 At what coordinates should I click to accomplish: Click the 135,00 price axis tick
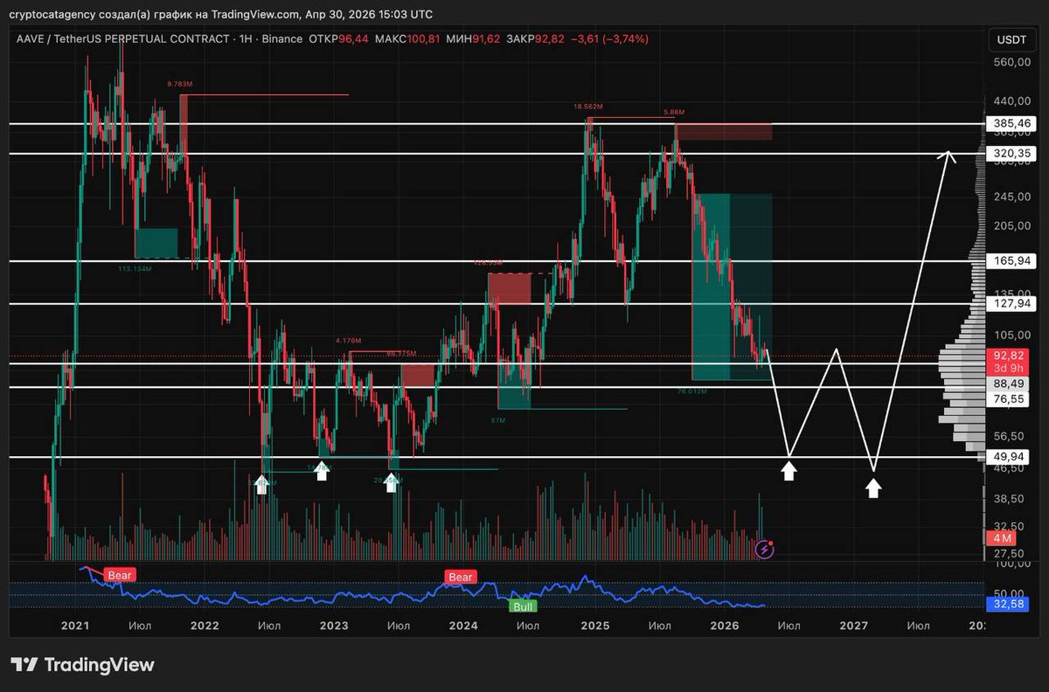tap(1012, 293)
